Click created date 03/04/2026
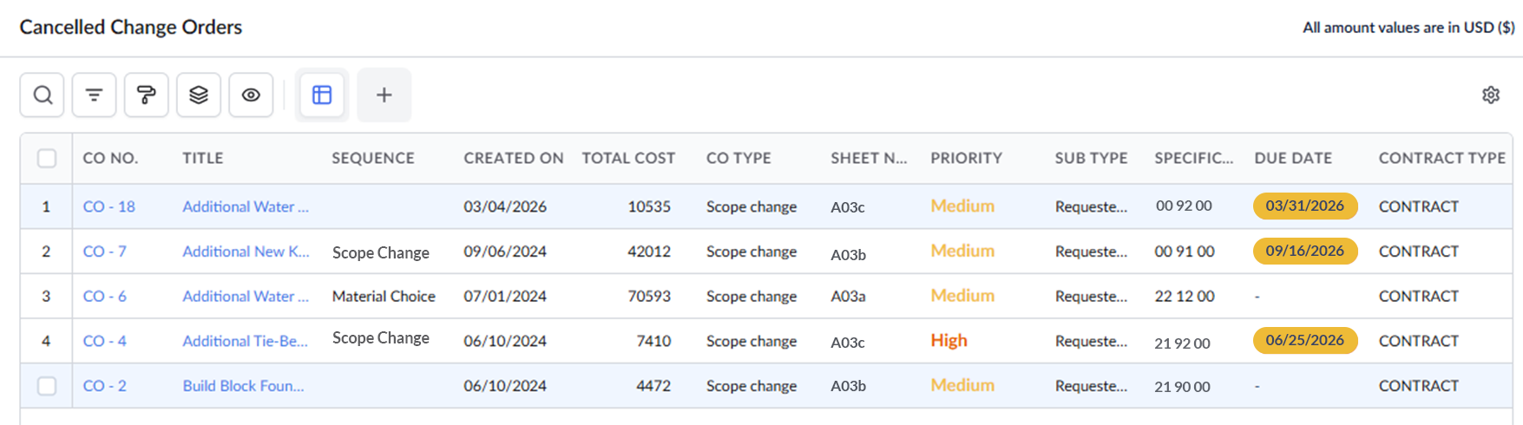The width and height of the screenshot is (1523, 425). [x=505, y=206]
